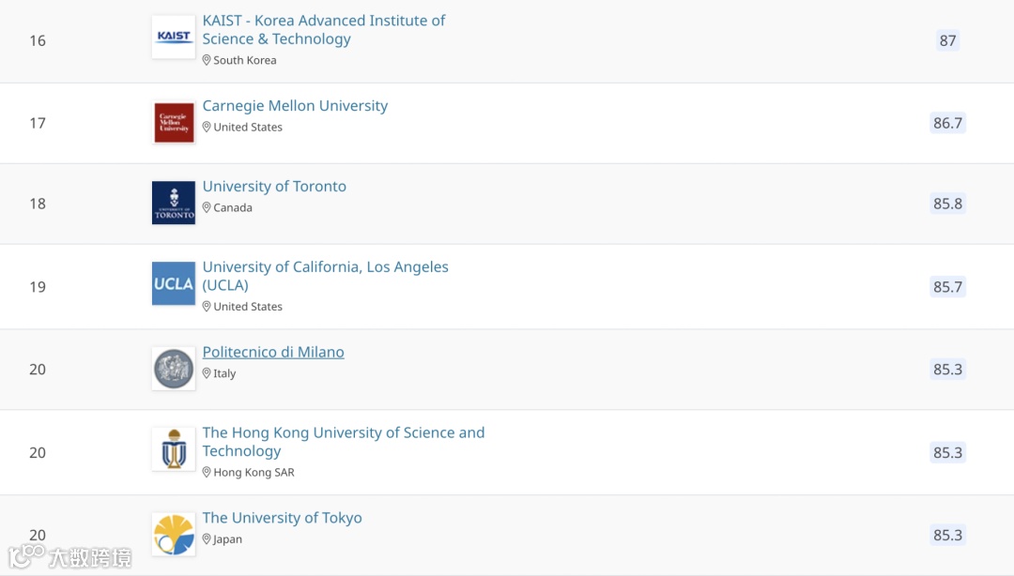Click the UCLA blue logo

(x=174, y=283)
